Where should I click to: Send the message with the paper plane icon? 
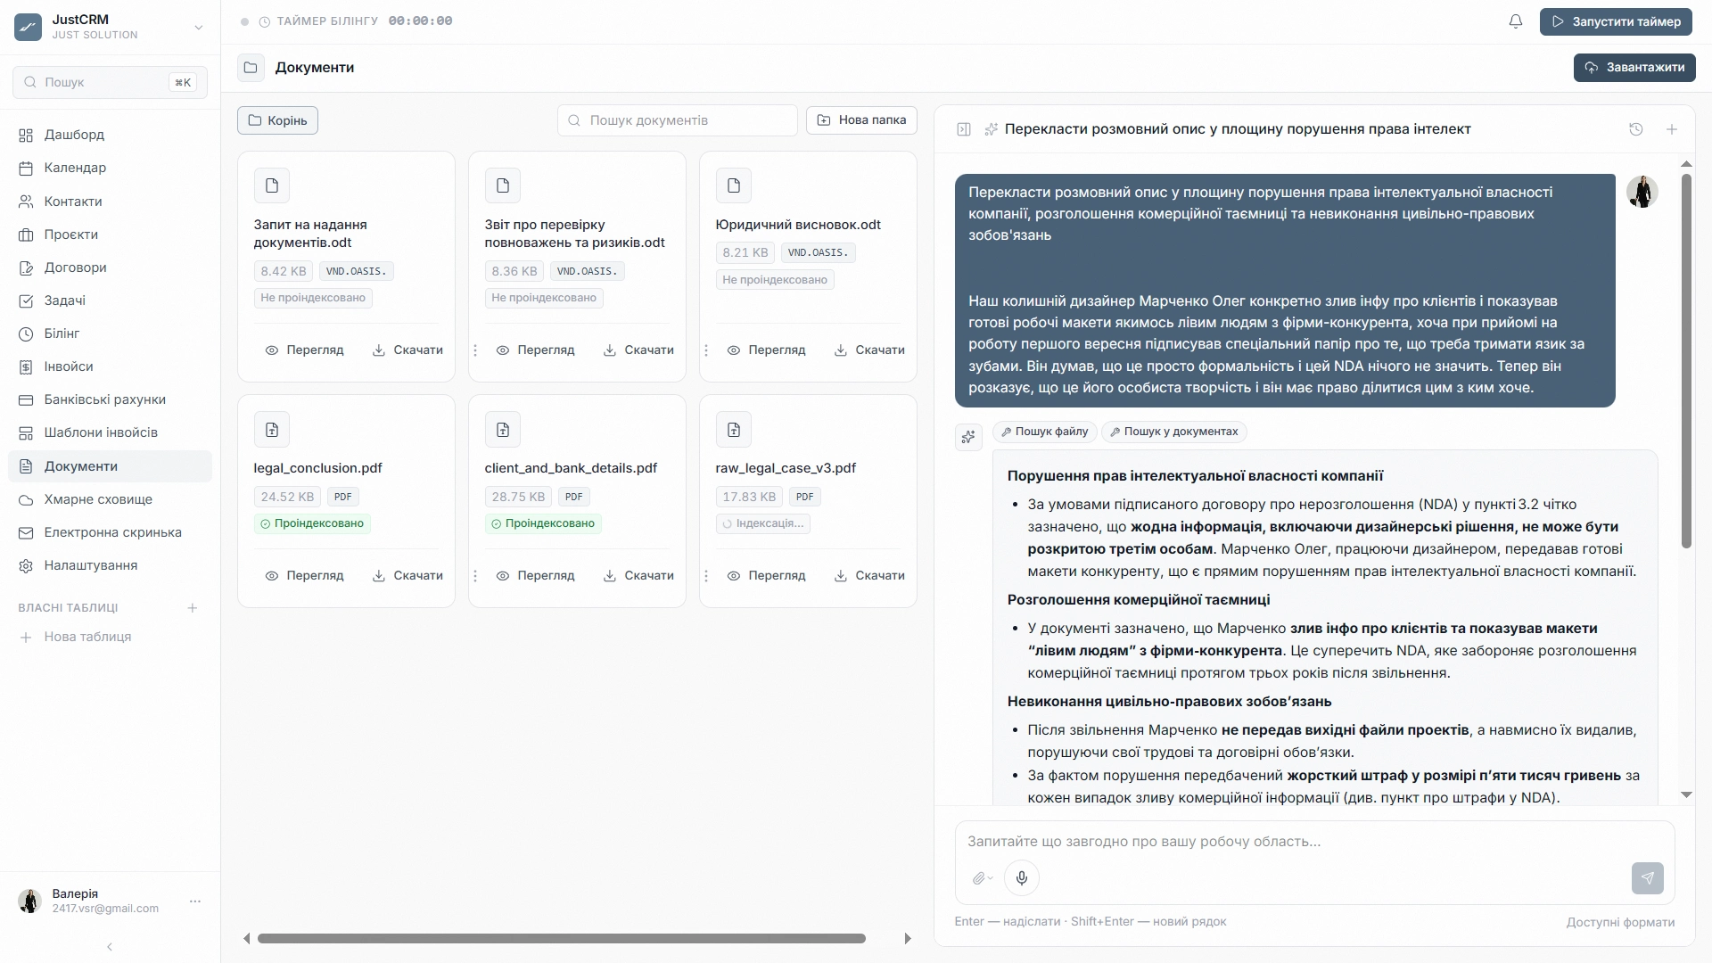point(1648,878)
